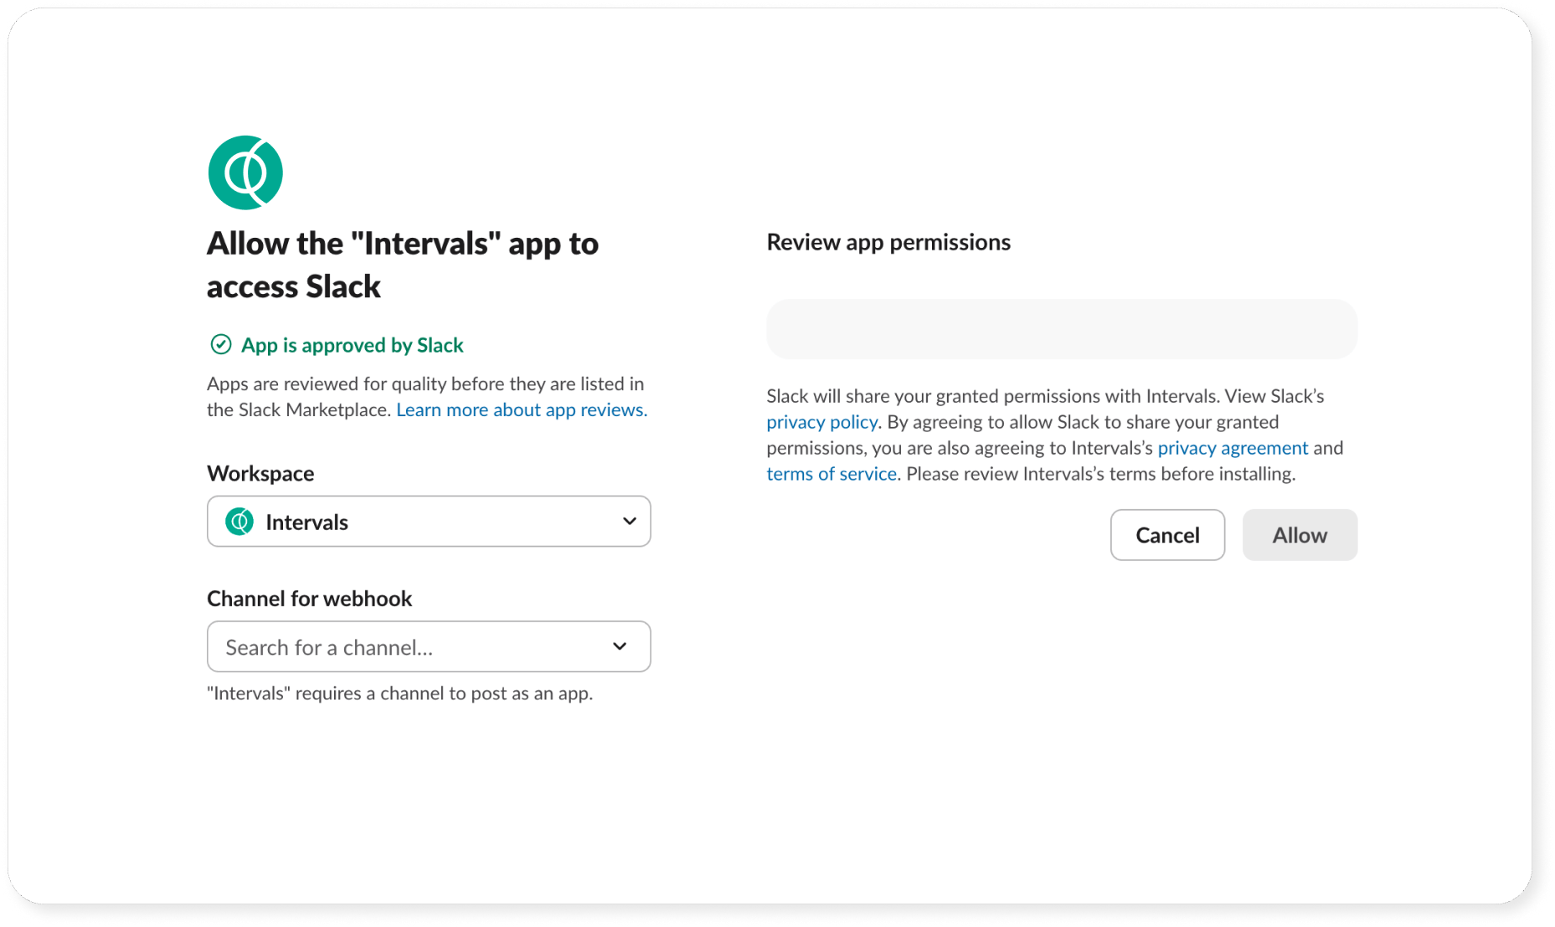The width and height of the screenshot is (1555, 927).
Task: Click the green approved checkmark icon
Action: point(221,345)
